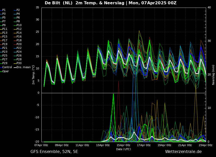Select the Control legend entry
This screenshot has height=157, width=216.
click(6, 67)
